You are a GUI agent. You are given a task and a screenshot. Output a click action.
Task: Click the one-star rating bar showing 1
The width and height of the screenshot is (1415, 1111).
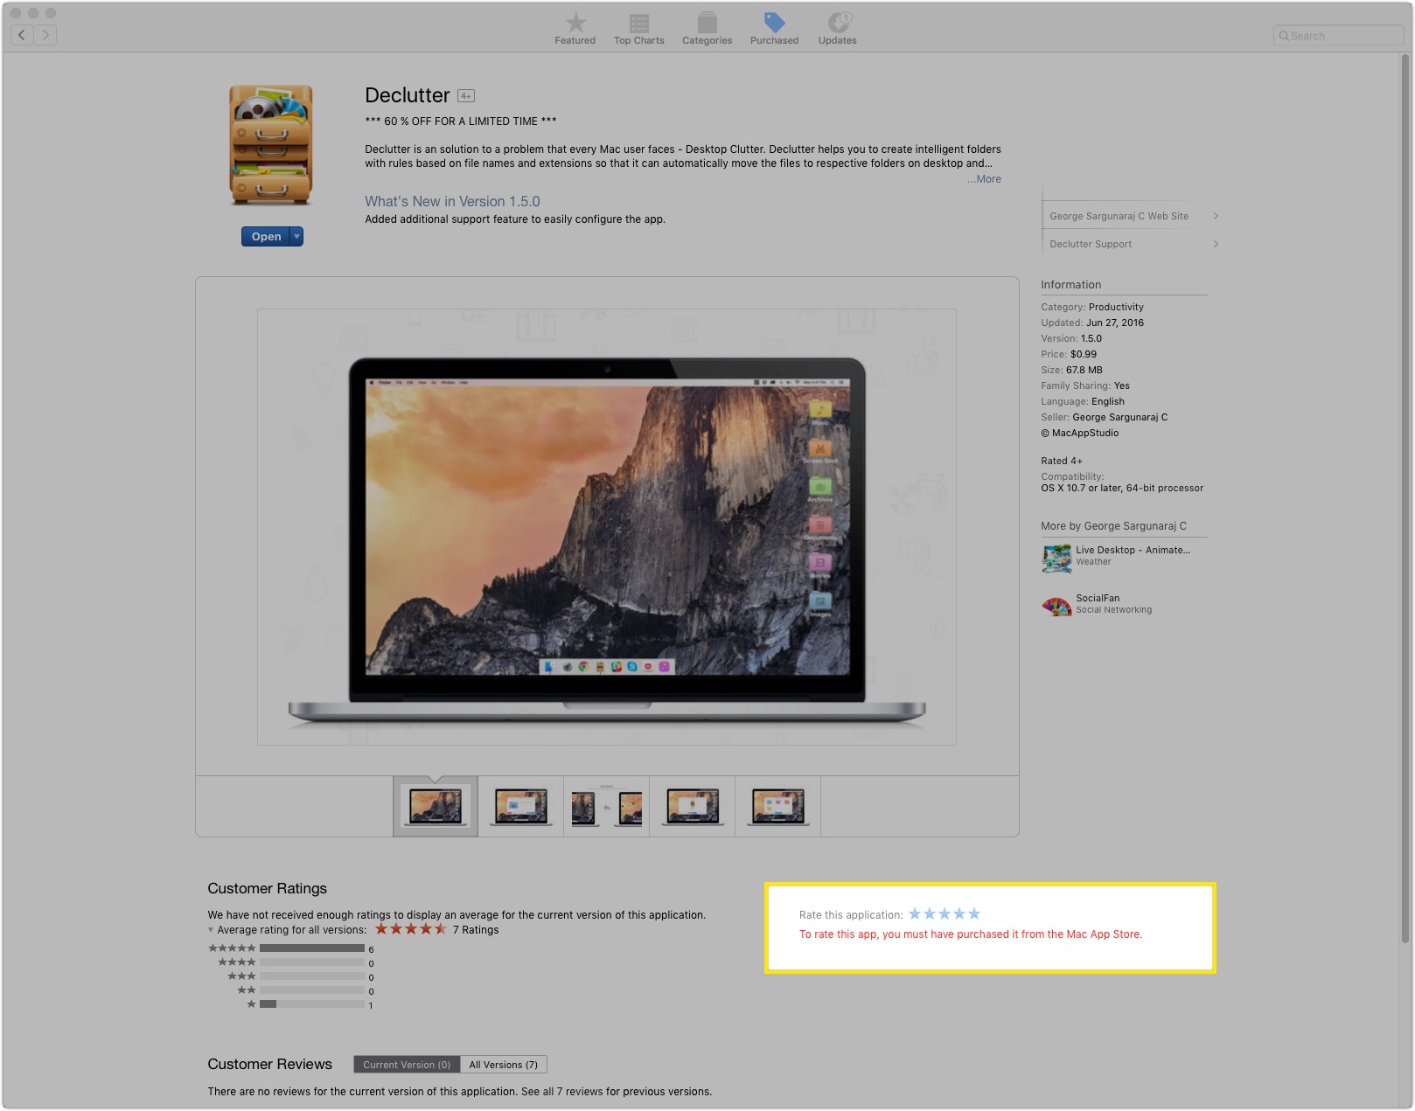[312, 1004]
